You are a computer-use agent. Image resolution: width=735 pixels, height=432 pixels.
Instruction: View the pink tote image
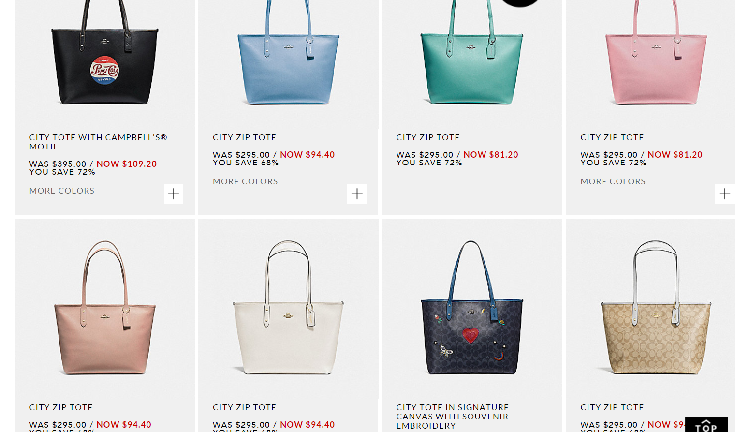pos(656,53)
